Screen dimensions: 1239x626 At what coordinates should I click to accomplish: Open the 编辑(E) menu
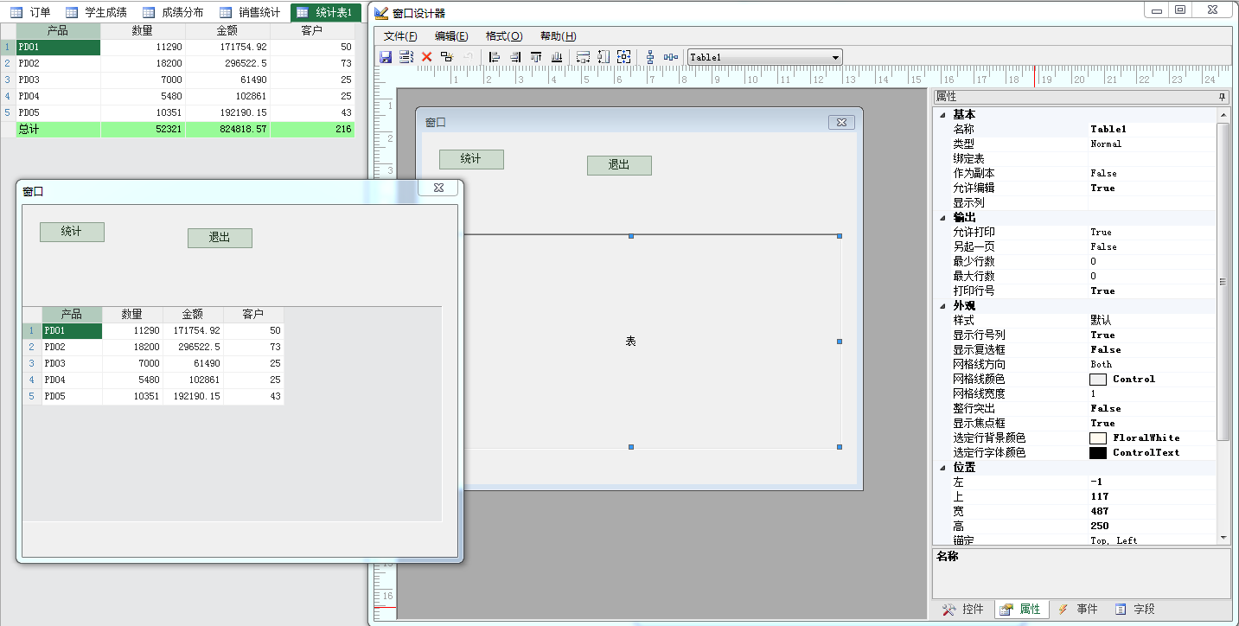(x=451, y=36)
